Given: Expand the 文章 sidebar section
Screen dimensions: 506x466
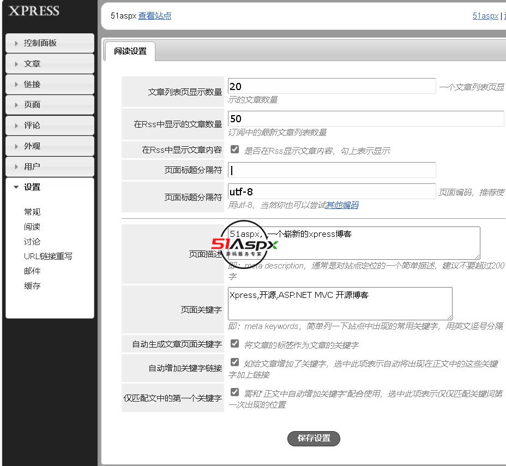Looking at the screenshot, I should (49, 64).
